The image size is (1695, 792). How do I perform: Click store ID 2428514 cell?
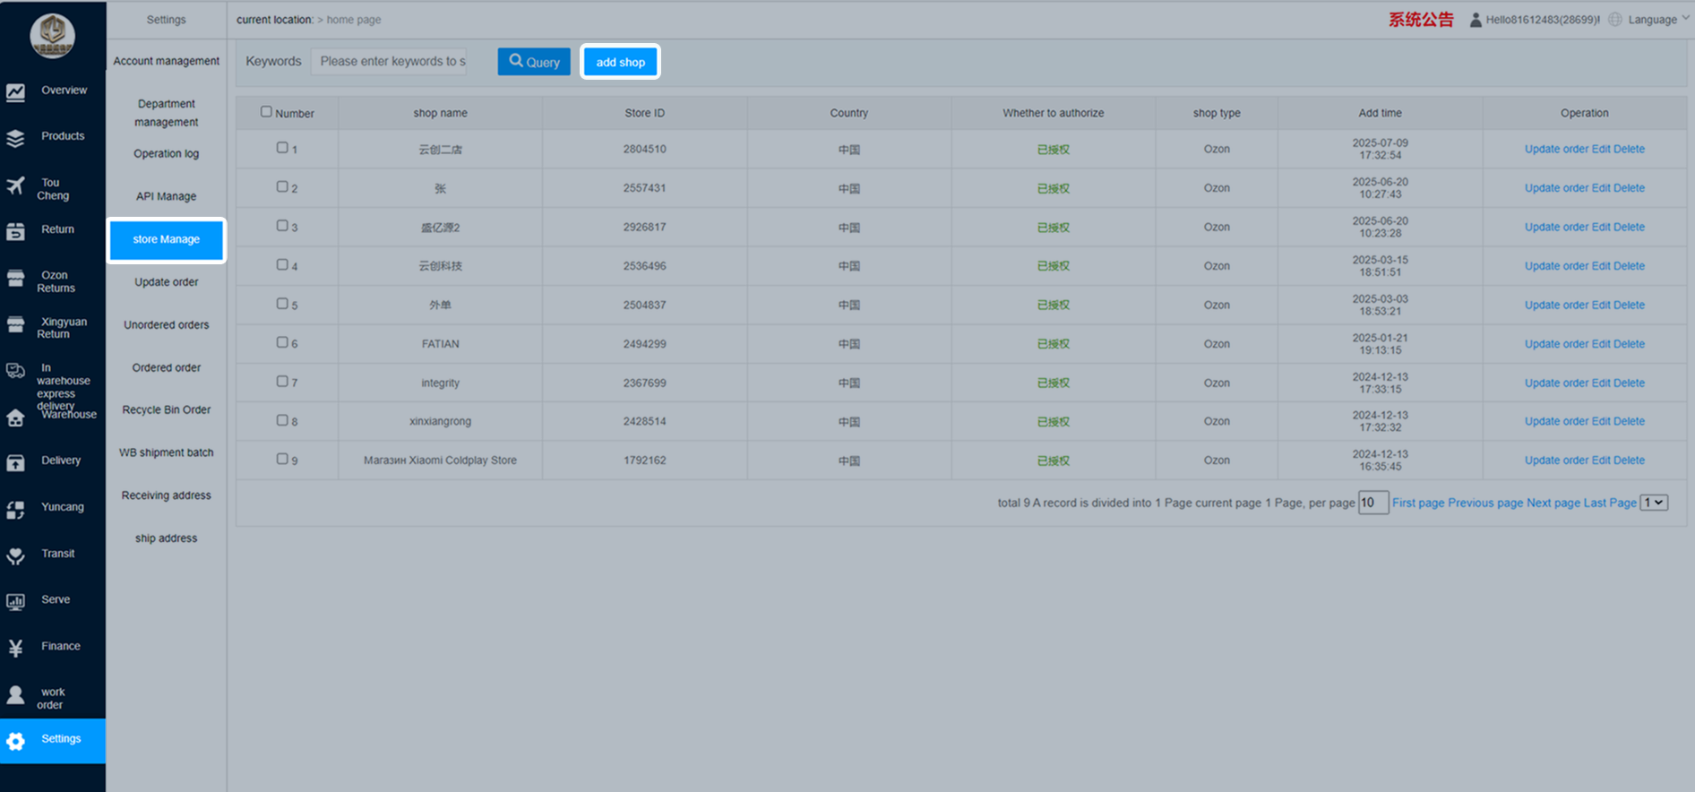pos(645,421)
